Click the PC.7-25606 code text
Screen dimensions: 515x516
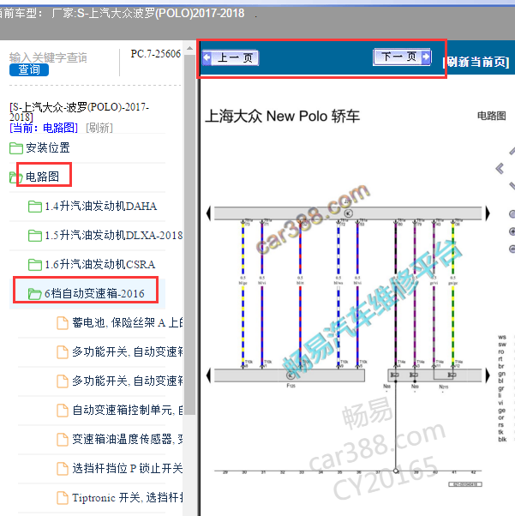pos(156,54)
